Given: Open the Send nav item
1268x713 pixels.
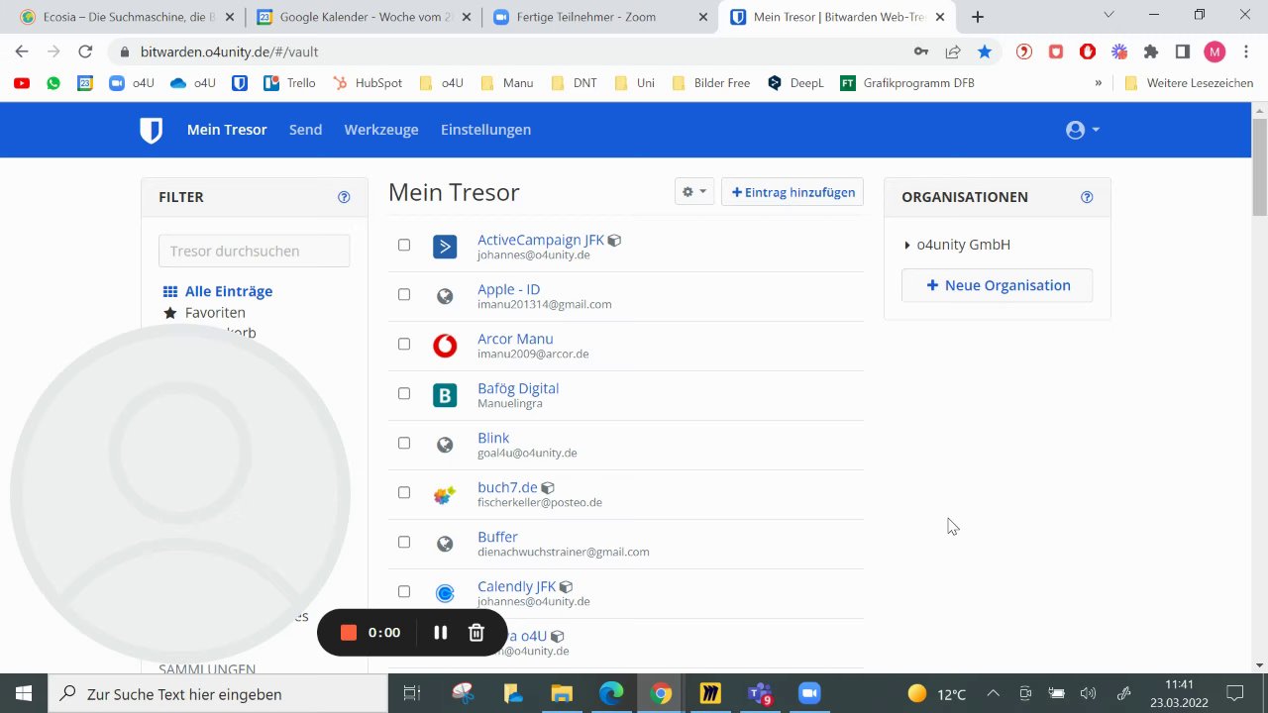Looking at the screenshot, I should click(305, 130).
